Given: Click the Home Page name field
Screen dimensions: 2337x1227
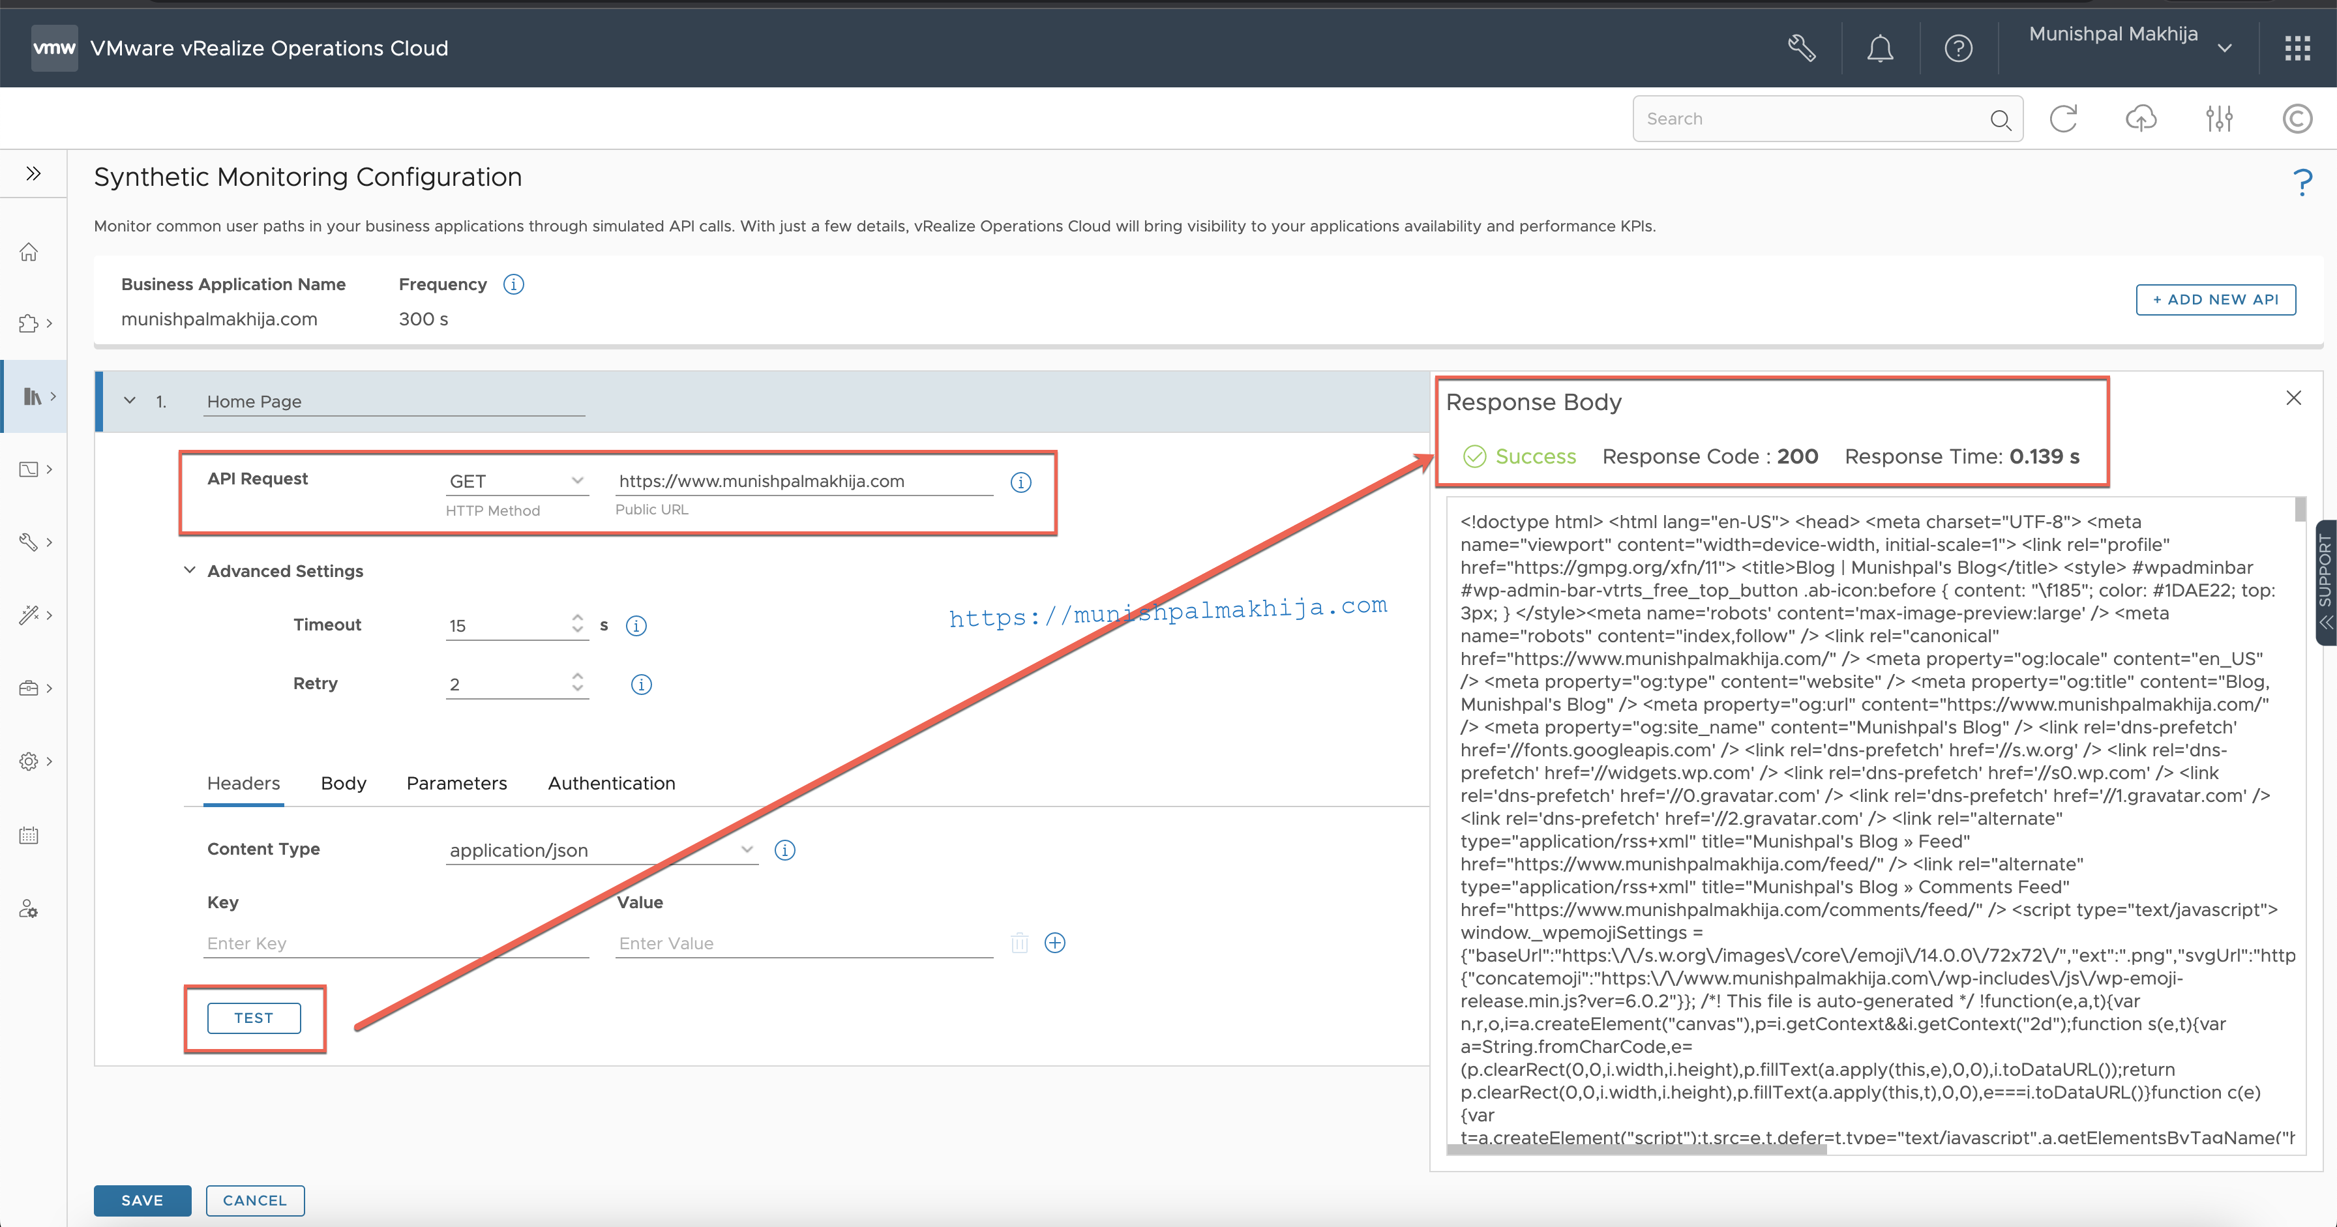Looking at the screenshot, I should [x=394, y=402].
